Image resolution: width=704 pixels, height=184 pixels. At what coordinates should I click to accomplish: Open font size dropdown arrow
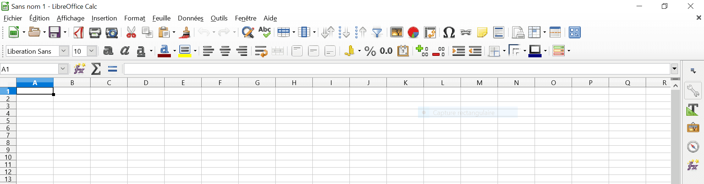pyautogui.click(x=92, y=51)
